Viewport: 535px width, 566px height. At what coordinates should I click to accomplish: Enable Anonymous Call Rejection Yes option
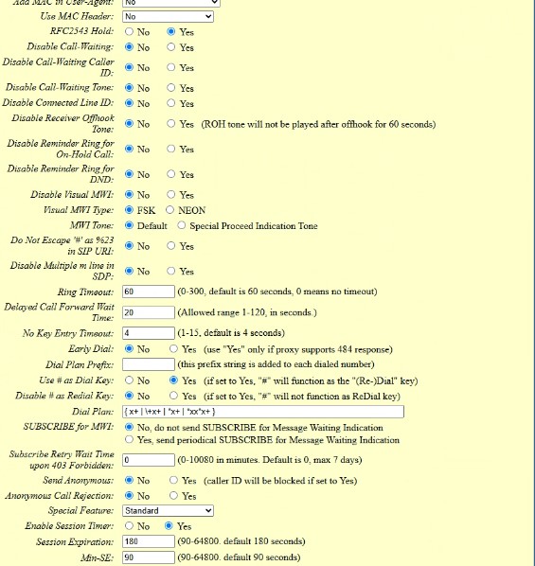tap(174, 495)
